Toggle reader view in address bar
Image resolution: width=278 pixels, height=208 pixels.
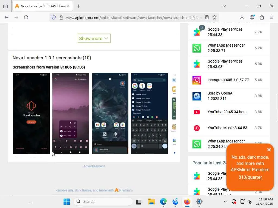pyautogui.click(x=207, y=17)
